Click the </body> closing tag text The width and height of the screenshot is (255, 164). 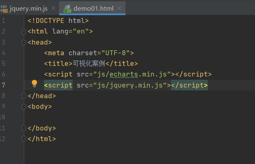tap(42, 128)
